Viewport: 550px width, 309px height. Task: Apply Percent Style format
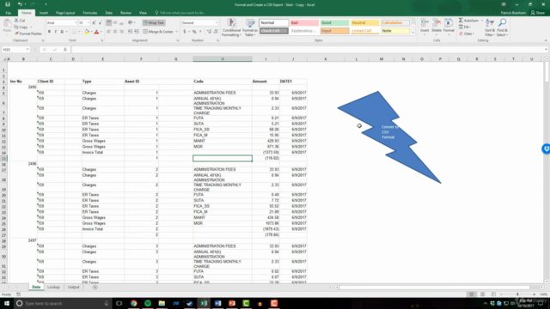click(x=194, y=32)
